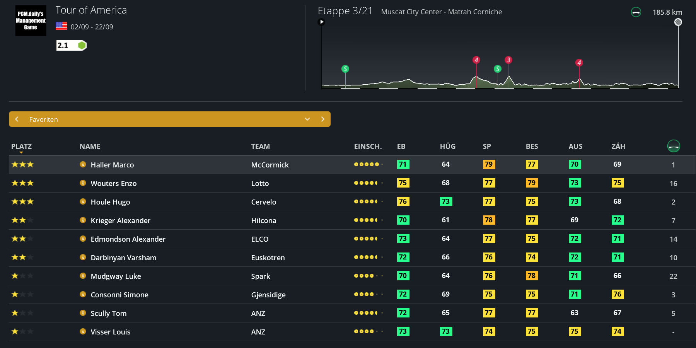Image resolution: width=696 pixels, height=348 pixels.
Task: Select first green sprint marker on profile
Action: (345, 69)
